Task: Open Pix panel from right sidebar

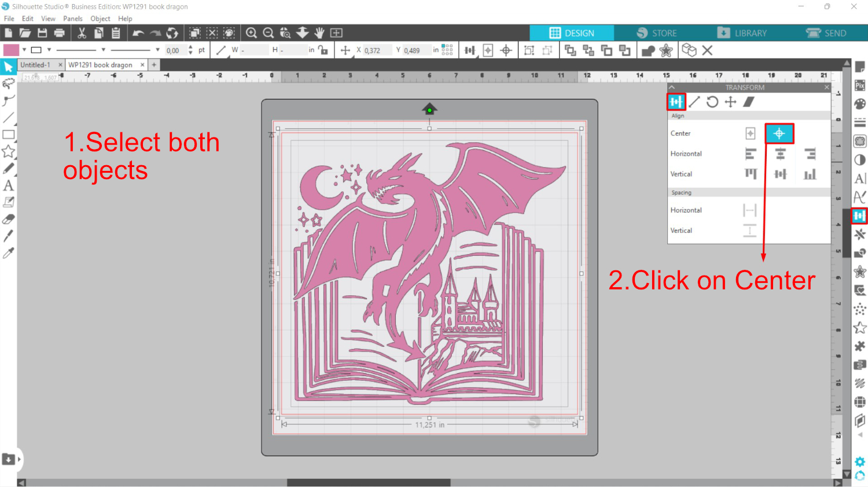Action: point(860,85)
